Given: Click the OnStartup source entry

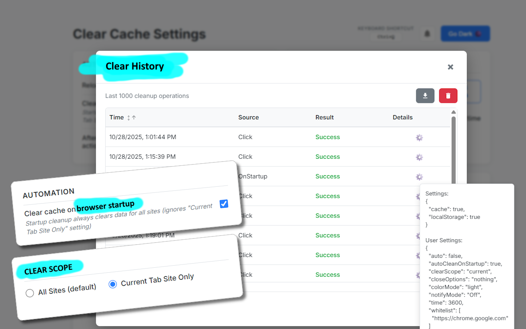Looking at the screenshot, I should click(253, 176).
